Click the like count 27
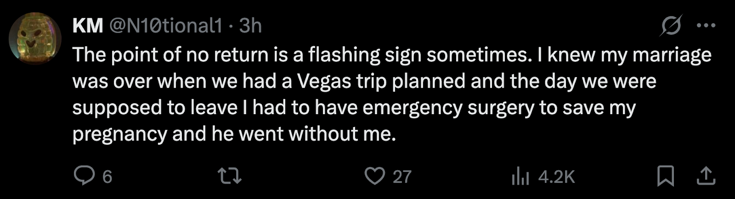 402,177
